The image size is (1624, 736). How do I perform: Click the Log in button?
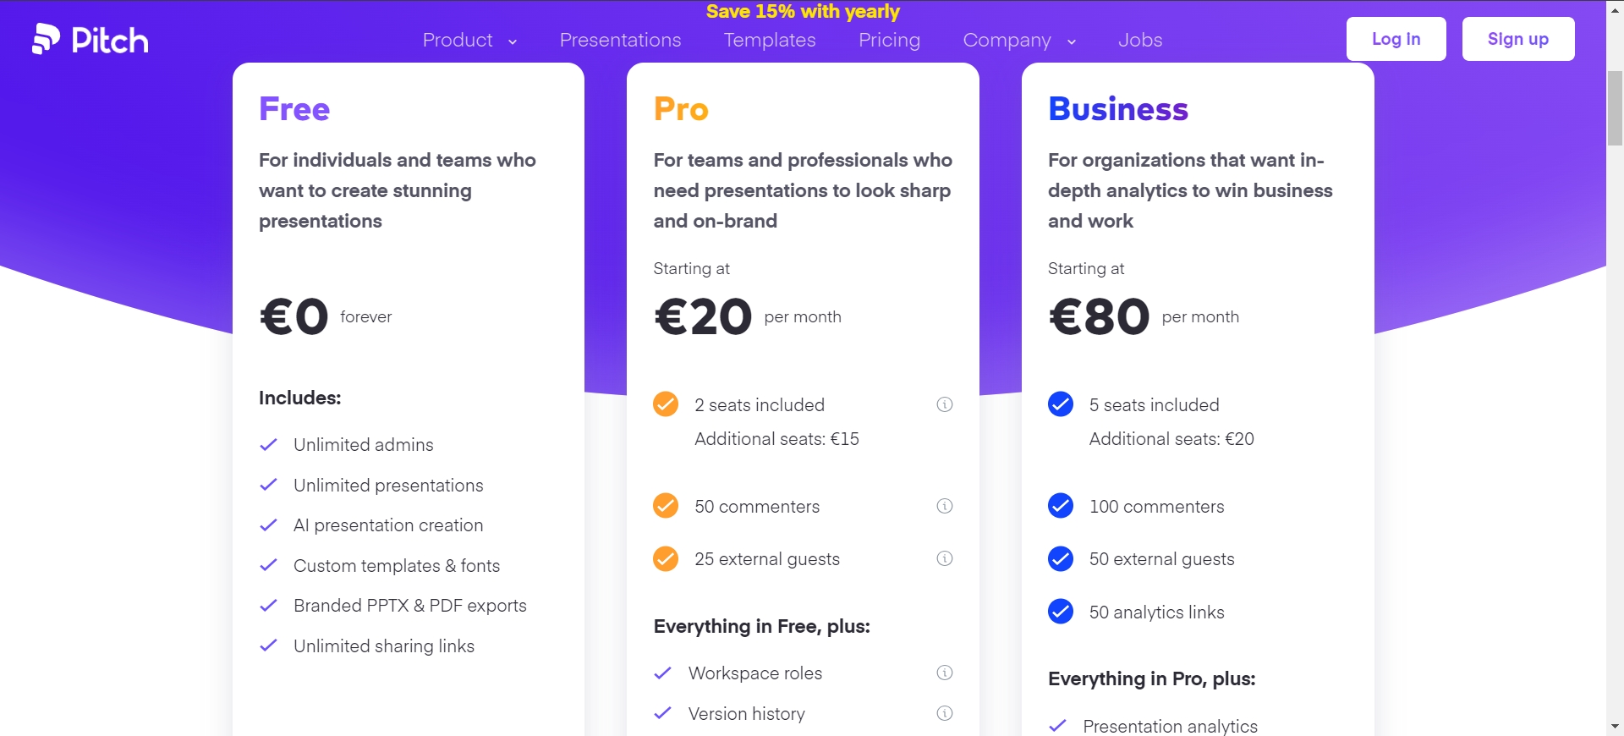click(x=1396, y=39)
